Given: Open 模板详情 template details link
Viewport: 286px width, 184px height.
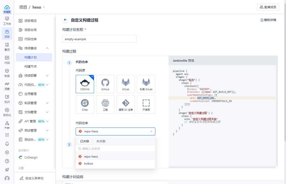Looking at the screenshot, I should [268, 20].
